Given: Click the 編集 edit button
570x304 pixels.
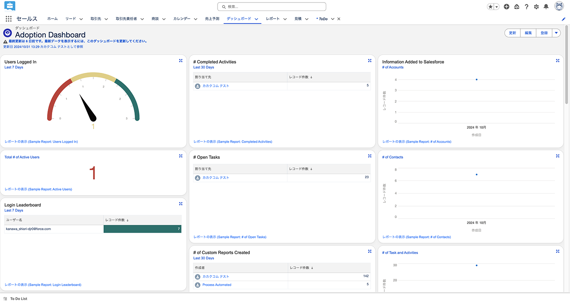Looking at the screenshot, I should (528, 33).
